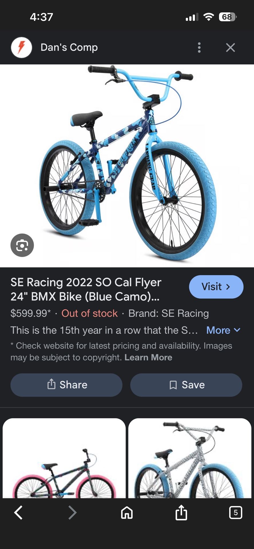
Task: Tap the browser forward arrow
Action: tap(72, 512)
